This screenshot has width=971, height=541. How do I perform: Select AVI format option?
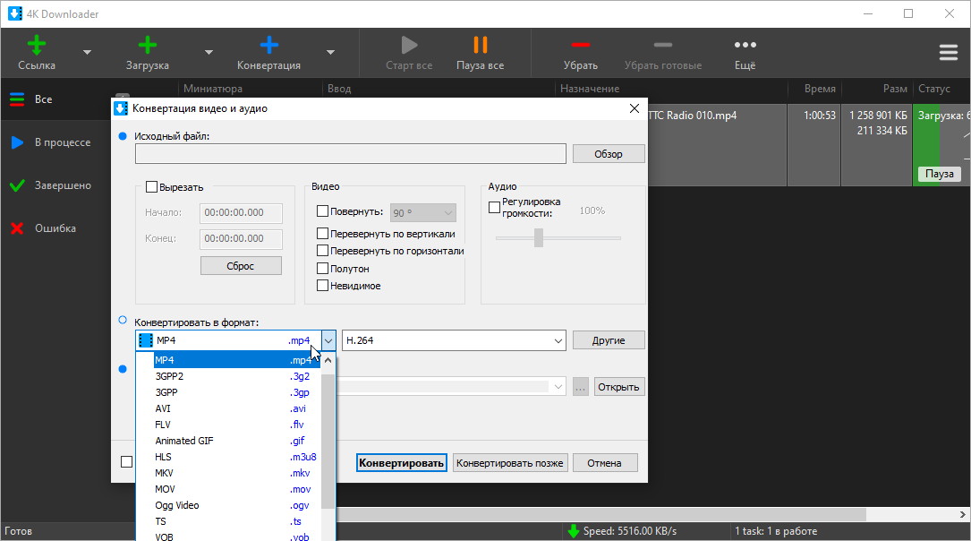pos(236,408)
